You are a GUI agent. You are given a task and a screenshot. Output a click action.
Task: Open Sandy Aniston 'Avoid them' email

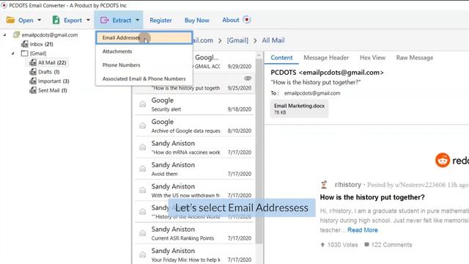point(194,169)
